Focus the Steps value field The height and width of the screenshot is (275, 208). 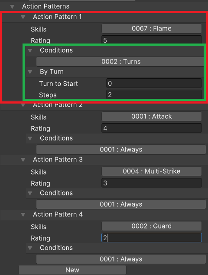click(x=154, y=94)
